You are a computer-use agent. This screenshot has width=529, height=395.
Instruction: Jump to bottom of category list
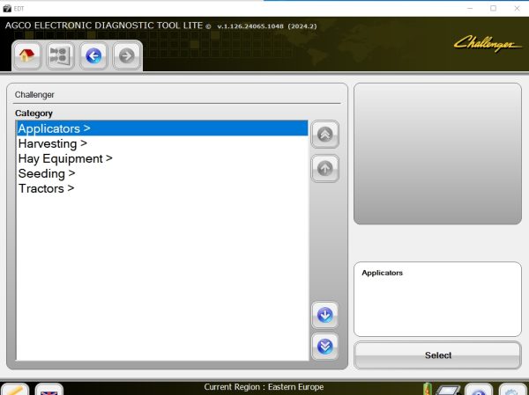[324, 347]
